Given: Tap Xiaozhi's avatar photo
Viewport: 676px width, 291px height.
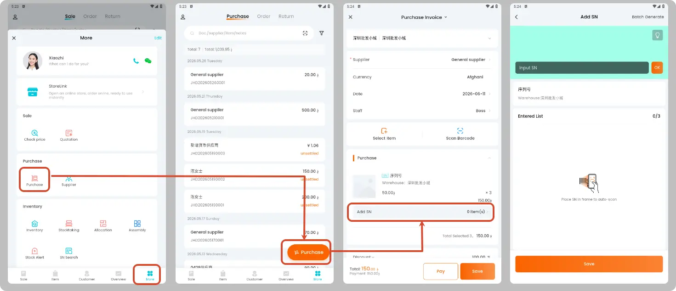Looking at the screenshot, I should [33, 61].
